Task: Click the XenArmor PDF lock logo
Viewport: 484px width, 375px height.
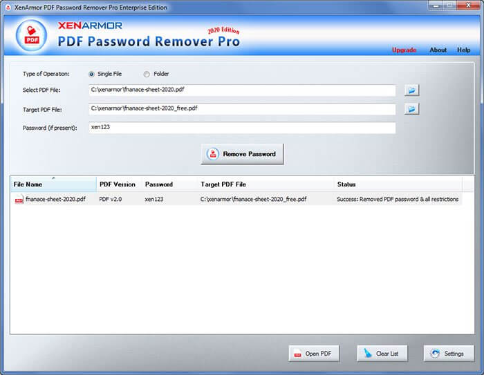Action: coord(32,35)
